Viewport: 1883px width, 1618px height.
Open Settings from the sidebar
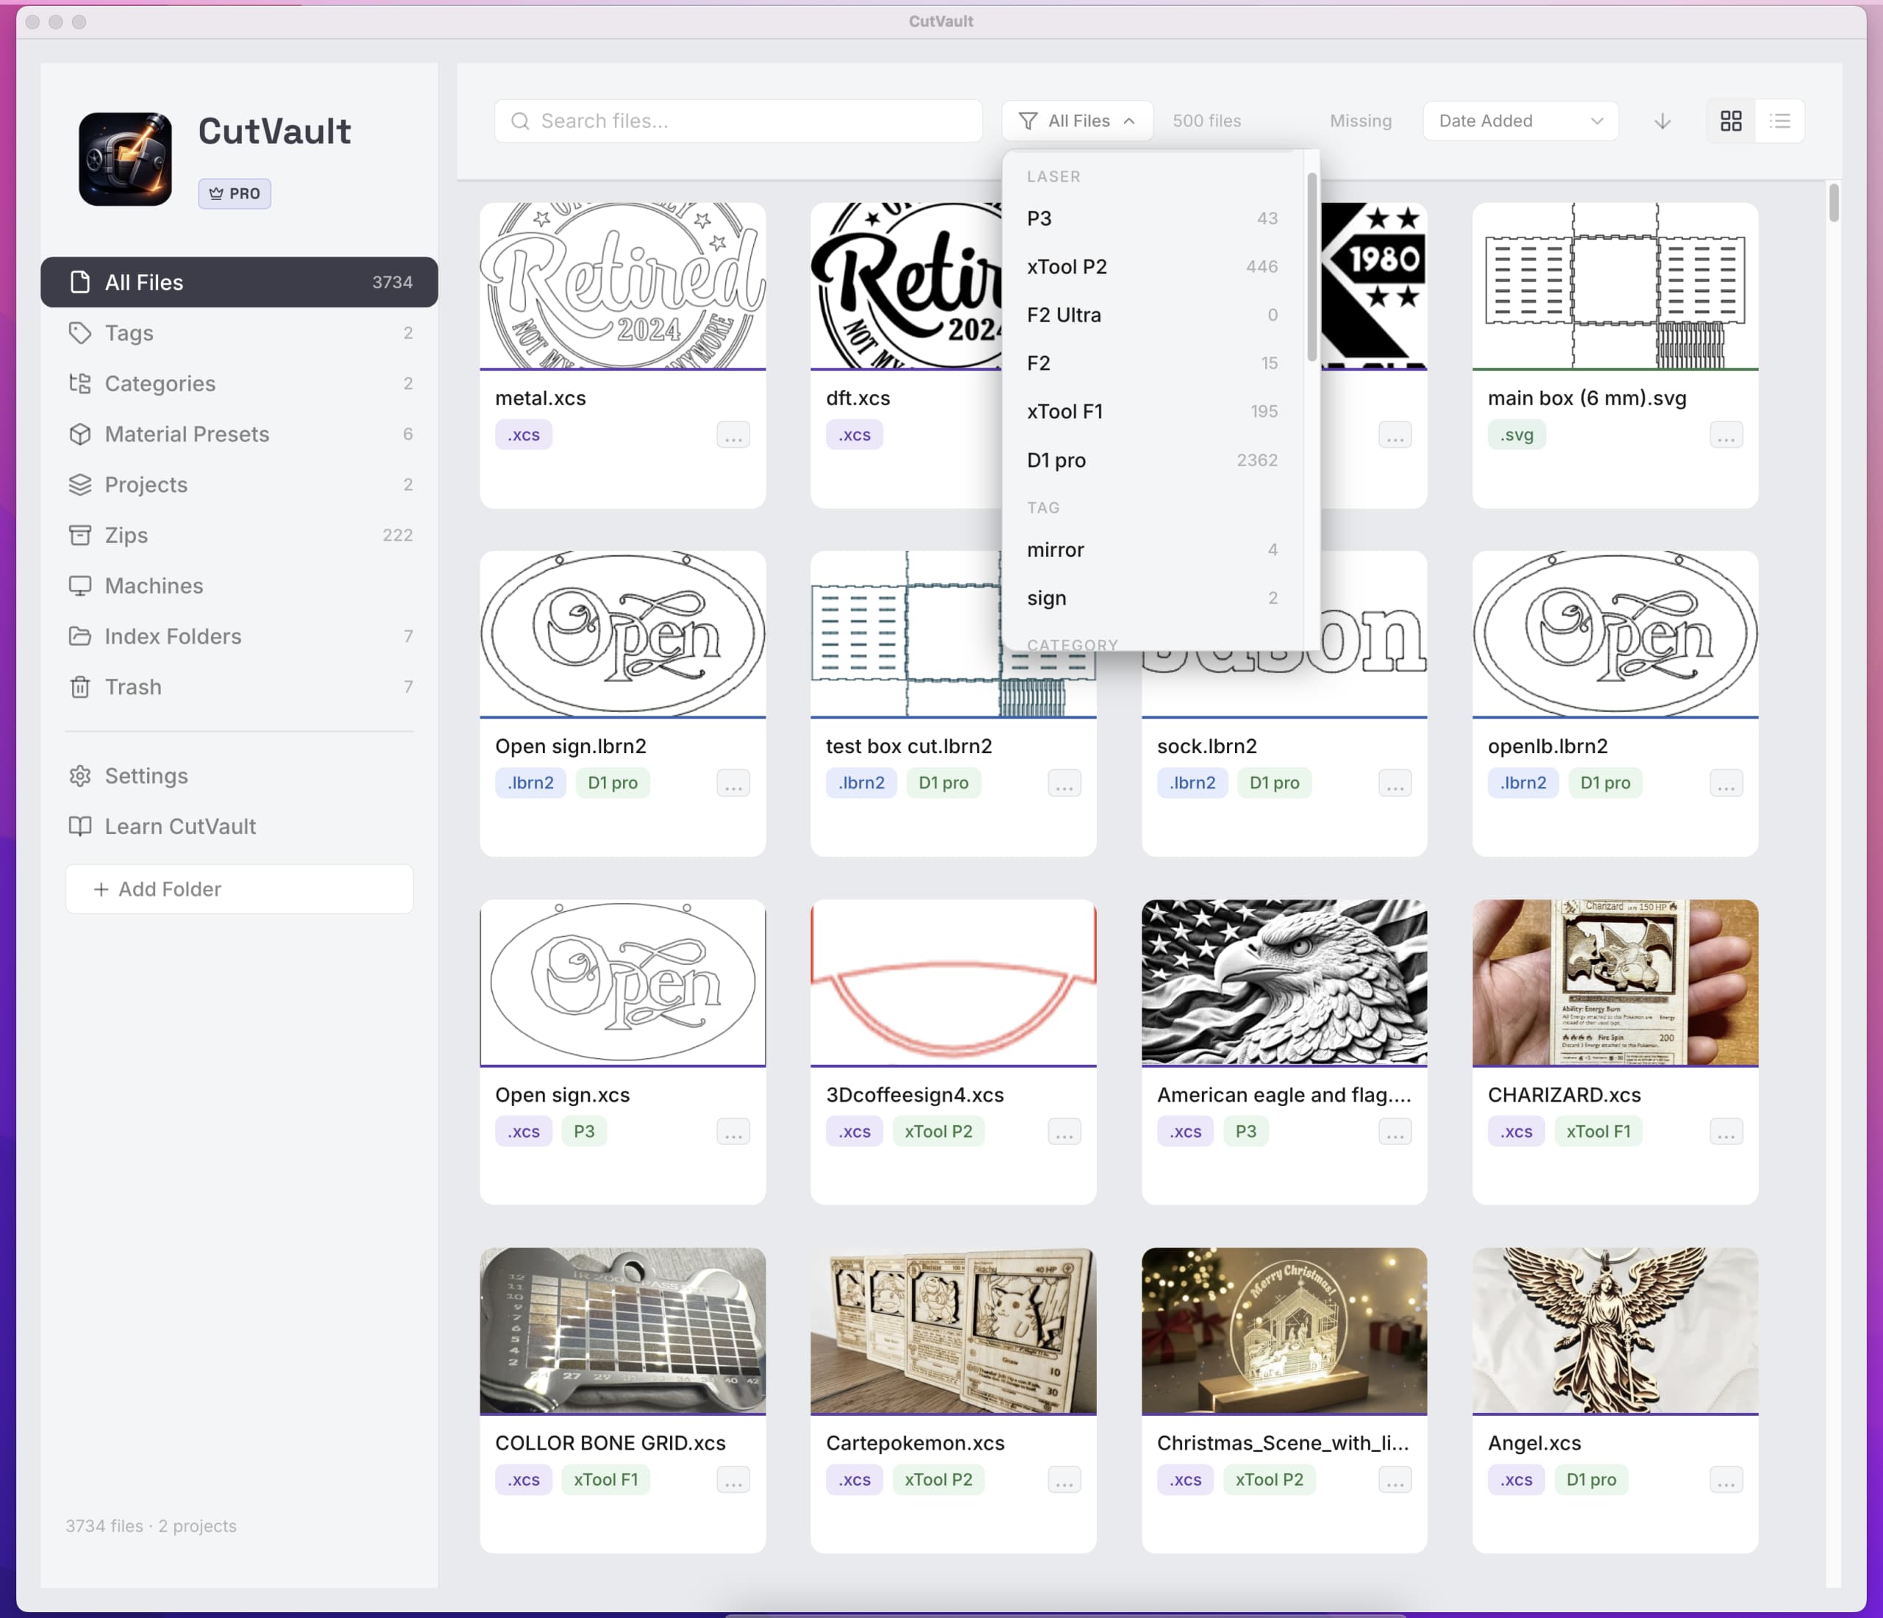[x=239, y=776]
